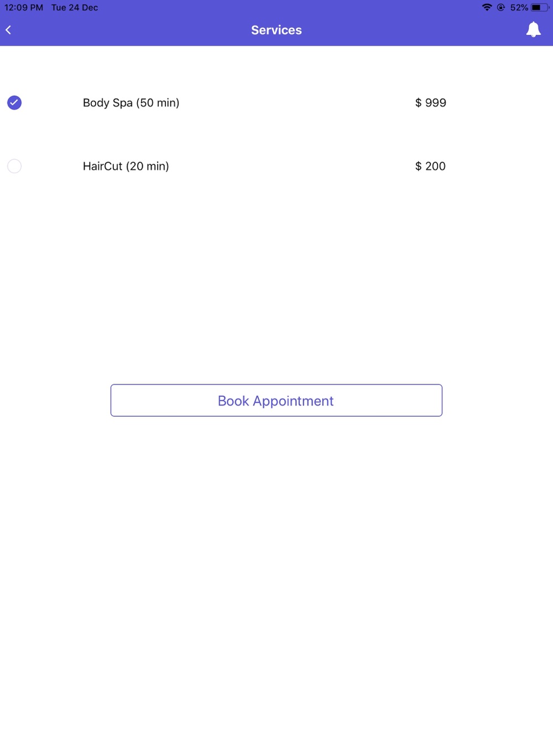Tap the dollar sign beside 200

[x=419, y=166]
